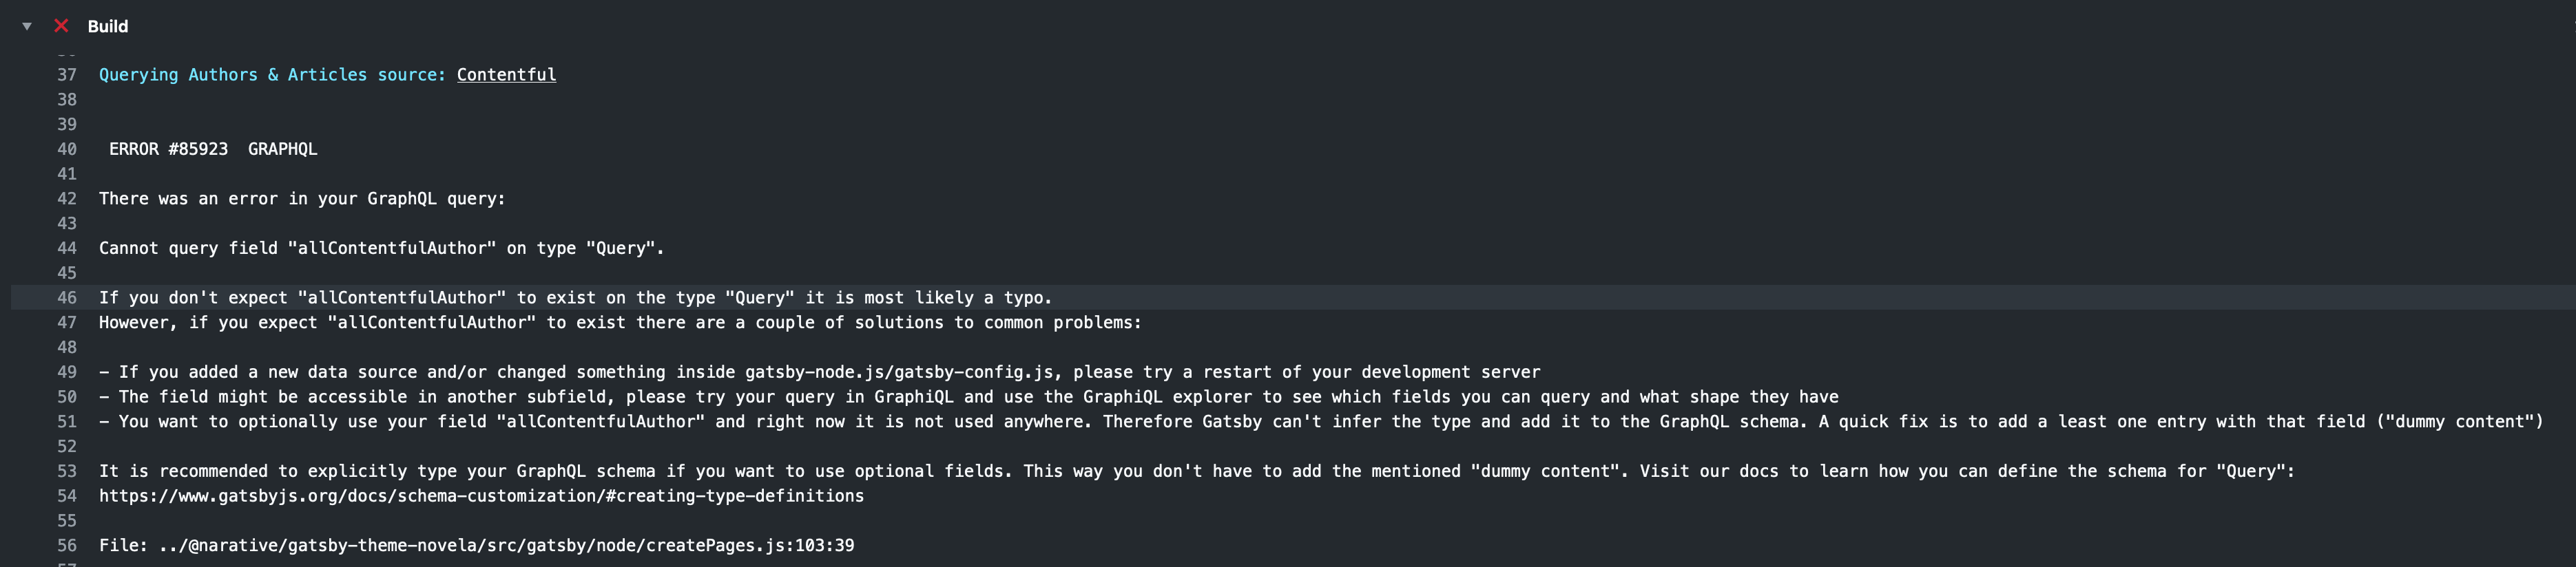Select line number 51
The image size is (2576, 567).
pos(66,422)
